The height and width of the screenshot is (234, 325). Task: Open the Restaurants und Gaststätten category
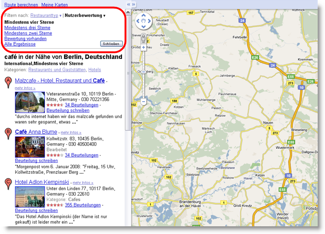pos(57,70)
